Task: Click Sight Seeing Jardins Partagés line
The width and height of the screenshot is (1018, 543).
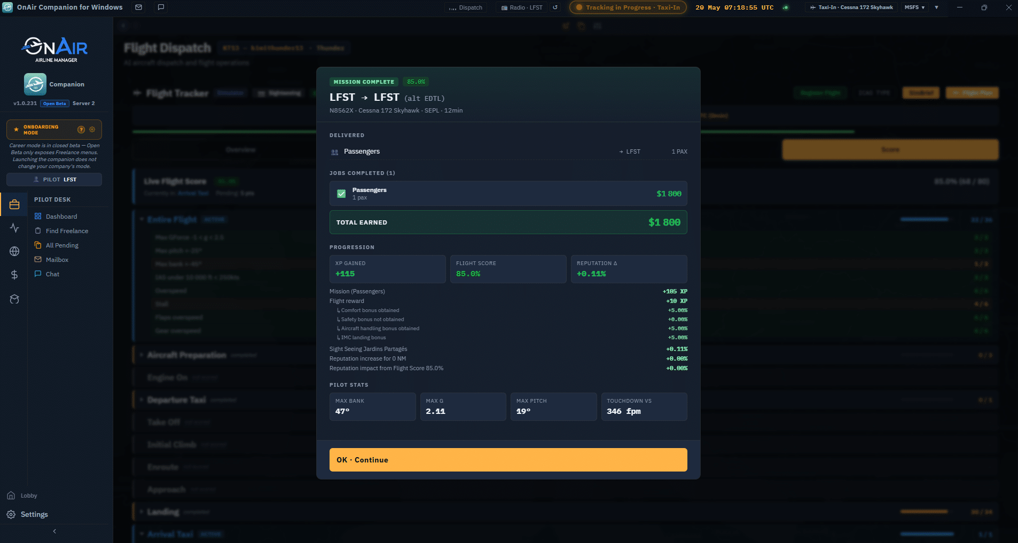Action: coord(508,349)
